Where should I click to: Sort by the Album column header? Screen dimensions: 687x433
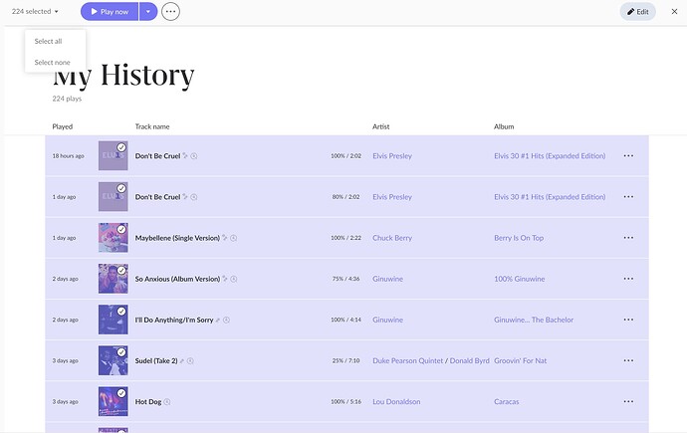click(x=504, y=126)
